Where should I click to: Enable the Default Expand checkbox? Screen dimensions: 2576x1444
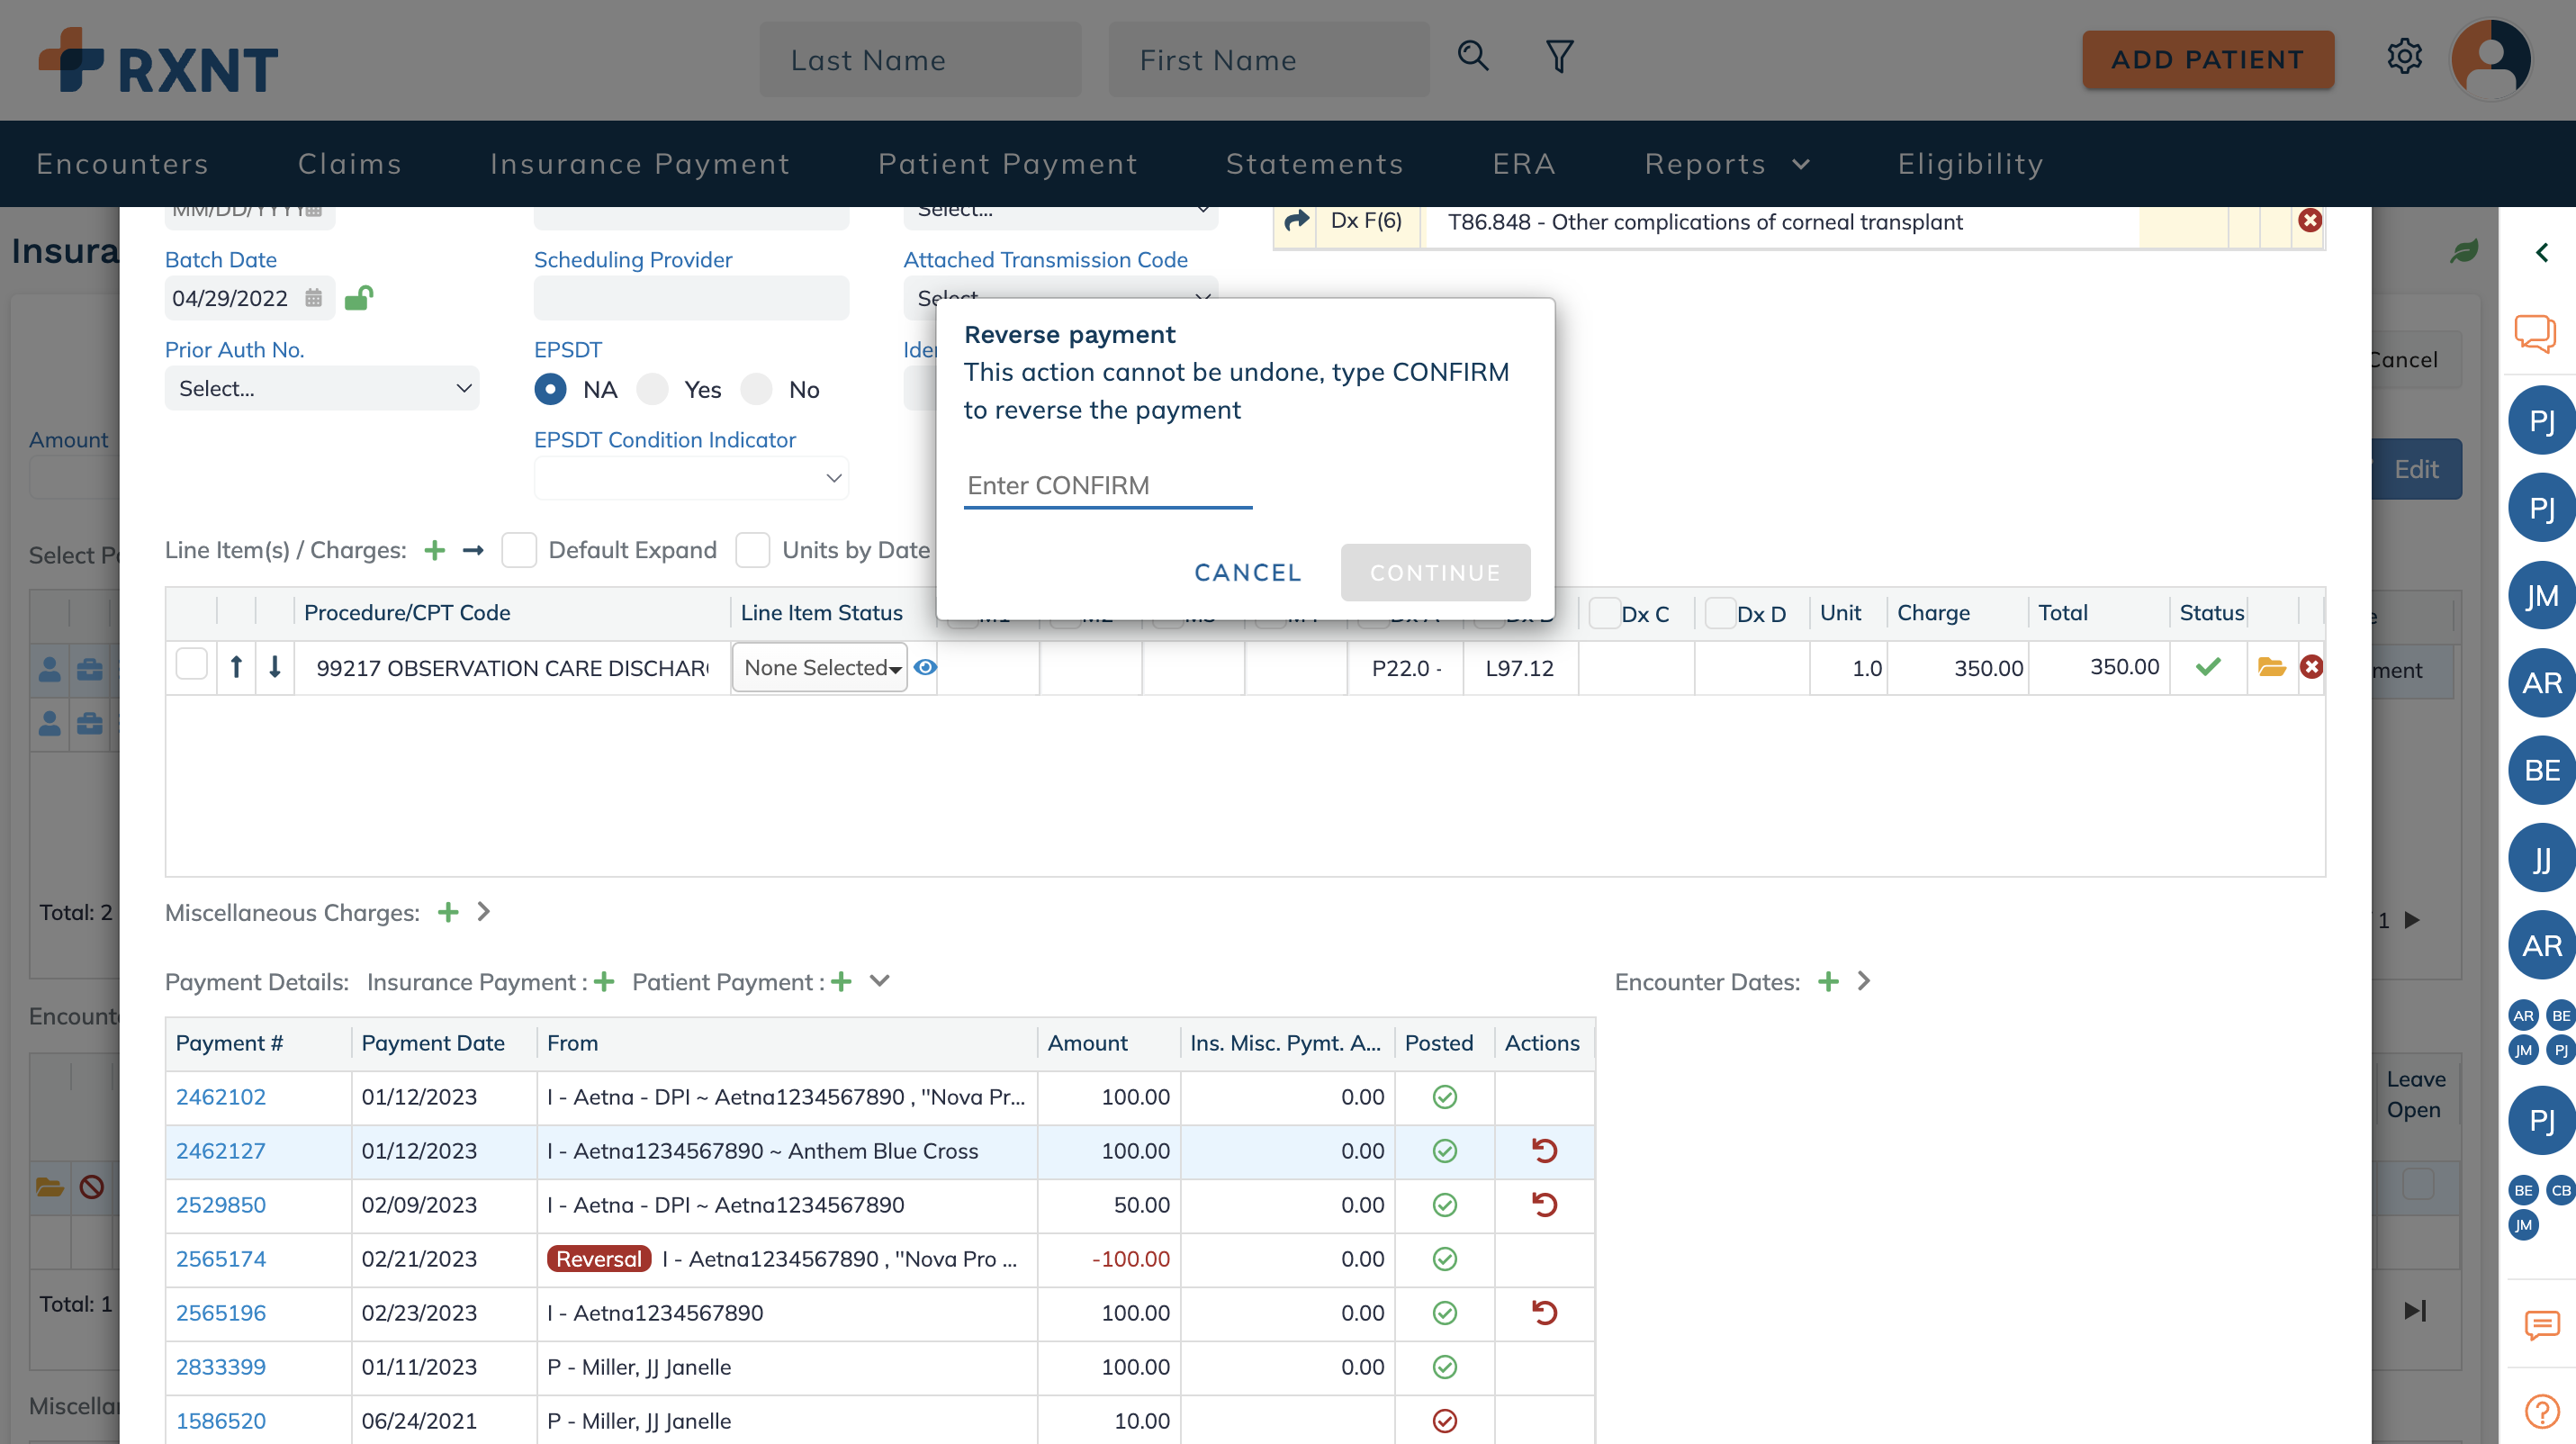(x=519, y=550)
